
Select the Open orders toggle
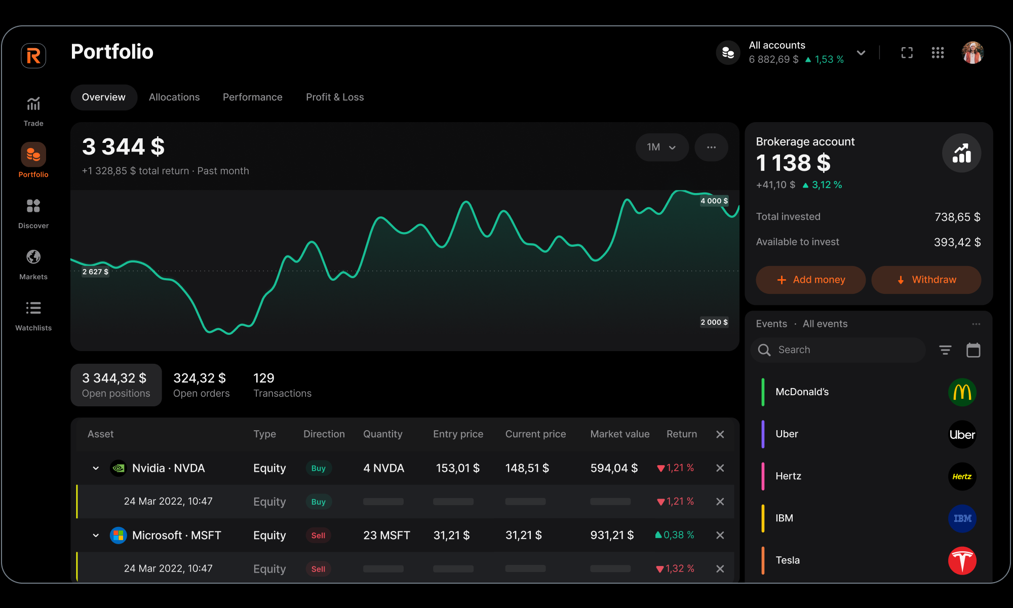click(201, 385)
